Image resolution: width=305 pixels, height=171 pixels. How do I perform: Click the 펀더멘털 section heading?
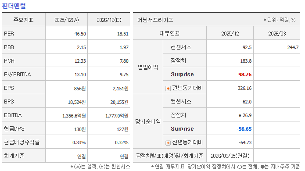[x=14, y=6]
